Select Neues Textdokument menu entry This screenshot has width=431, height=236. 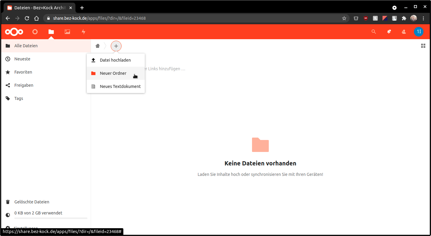pos(120,86)
